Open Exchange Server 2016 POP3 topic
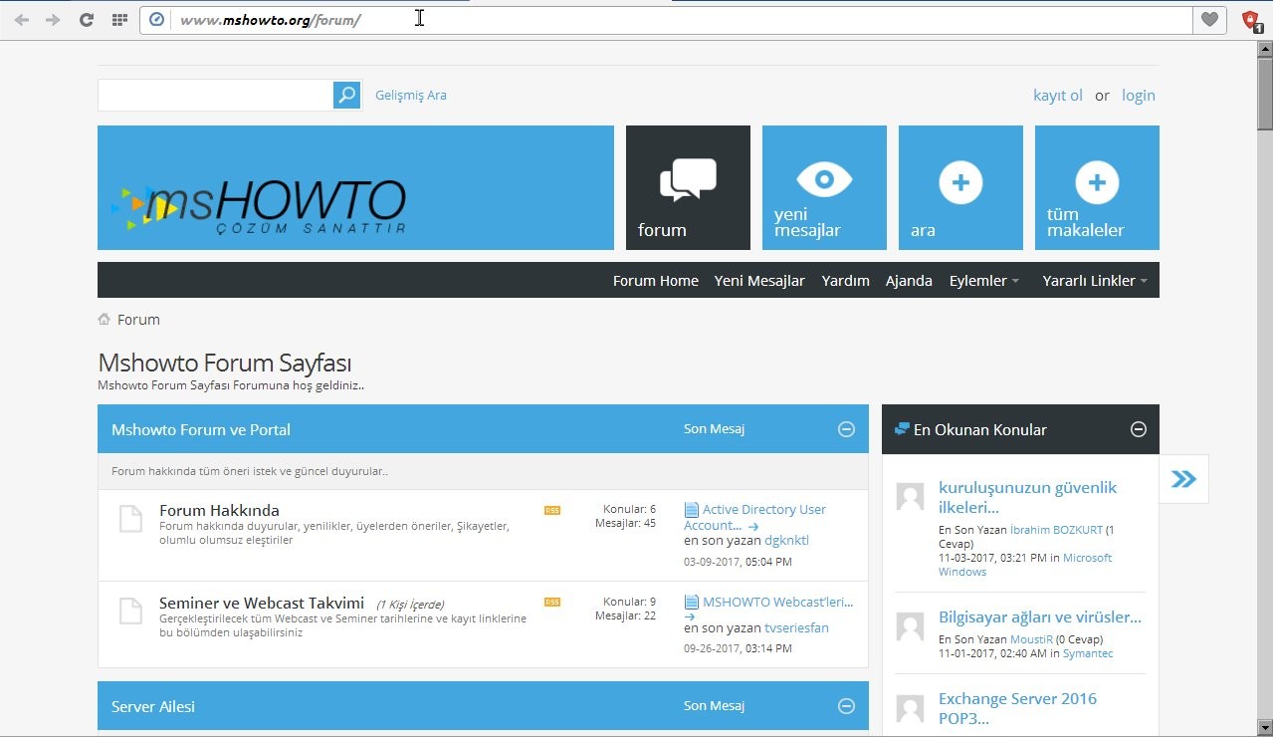 point(1017,708)
